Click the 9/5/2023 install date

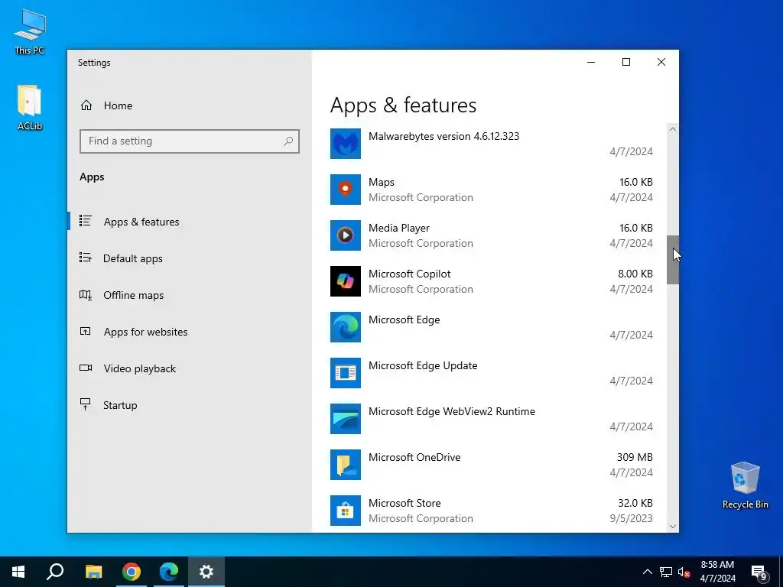pos(631,519)
